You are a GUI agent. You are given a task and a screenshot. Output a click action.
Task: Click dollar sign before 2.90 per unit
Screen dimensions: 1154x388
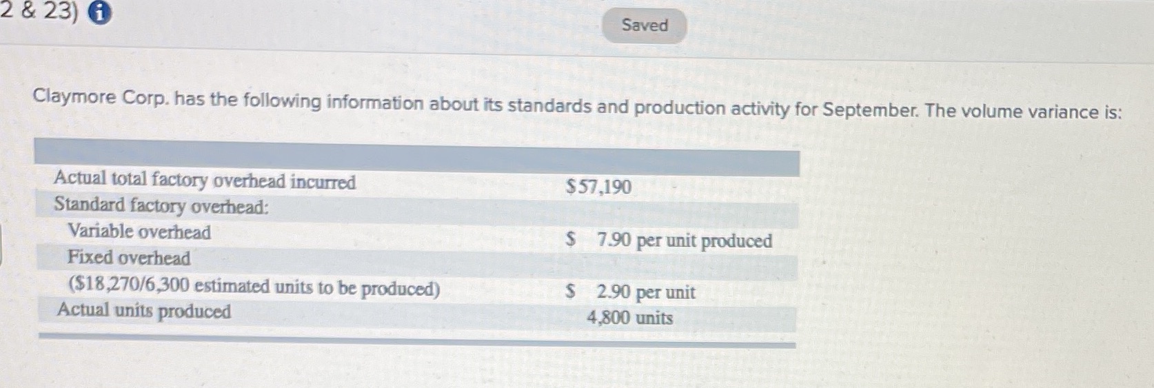571,291
